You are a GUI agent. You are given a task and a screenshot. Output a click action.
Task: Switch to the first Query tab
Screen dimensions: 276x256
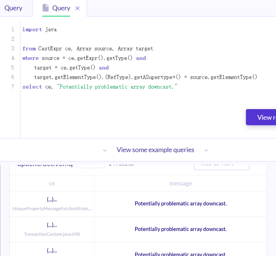14,8
